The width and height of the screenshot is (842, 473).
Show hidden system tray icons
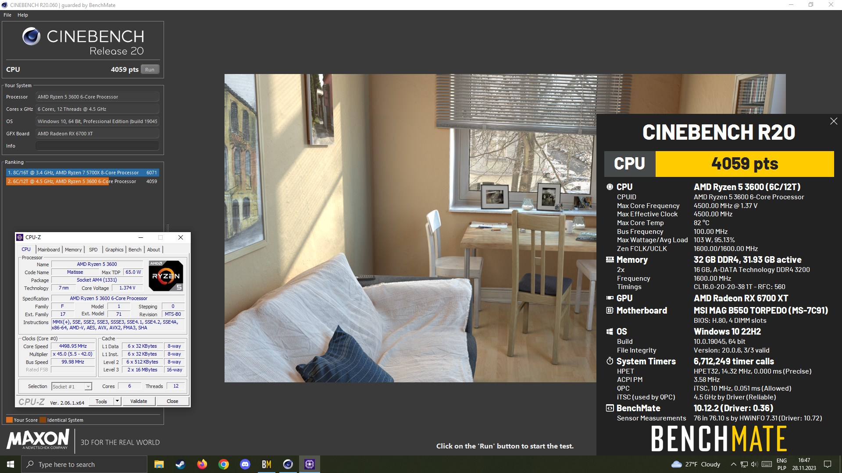733,464
